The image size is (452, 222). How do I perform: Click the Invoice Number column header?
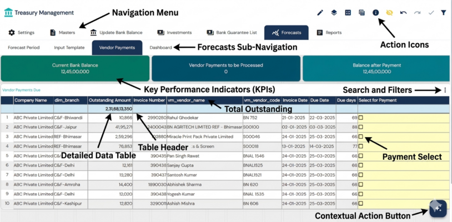(x=149, y=100)
